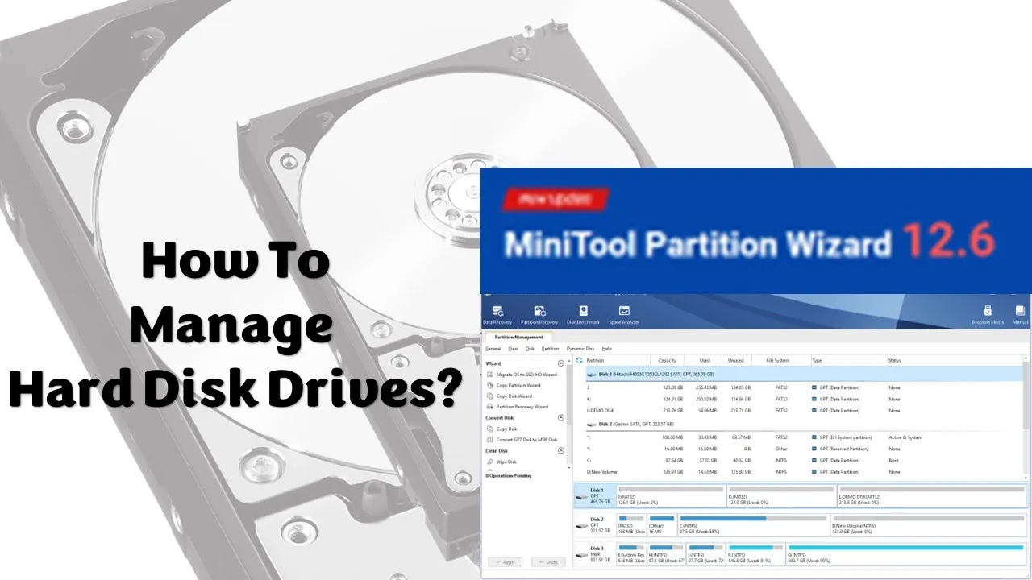Sort by the Type column header
This screenshot has height=580, width=1032.
pos(848,360)
